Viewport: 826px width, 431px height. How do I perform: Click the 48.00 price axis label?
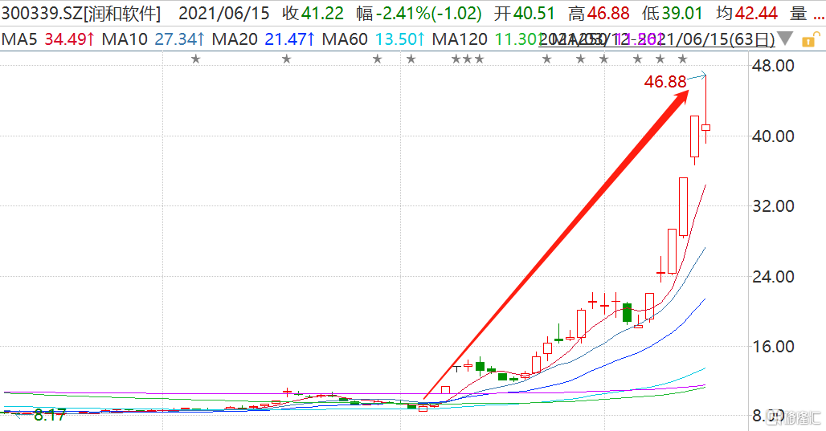coord(773,66)
